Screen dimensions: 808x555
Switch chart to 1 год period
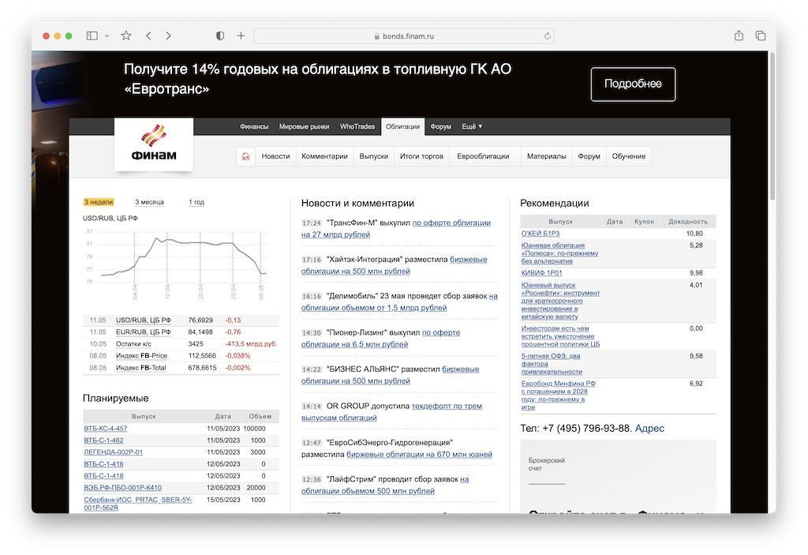pyautogui.click(x=196, y=202)
